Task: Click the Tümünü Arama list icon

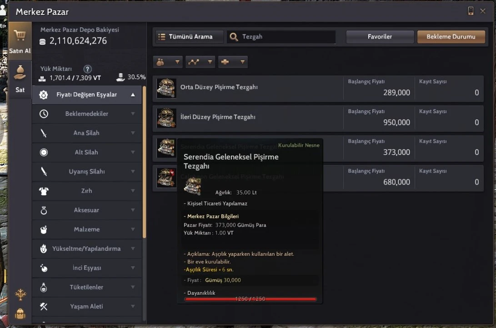Action: point(162,37)
